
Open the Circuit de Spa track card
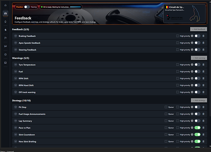(184, 13)
